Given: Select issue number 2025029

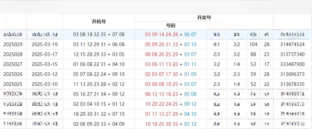Looking at the screenshot, I should tap(13, 44).
